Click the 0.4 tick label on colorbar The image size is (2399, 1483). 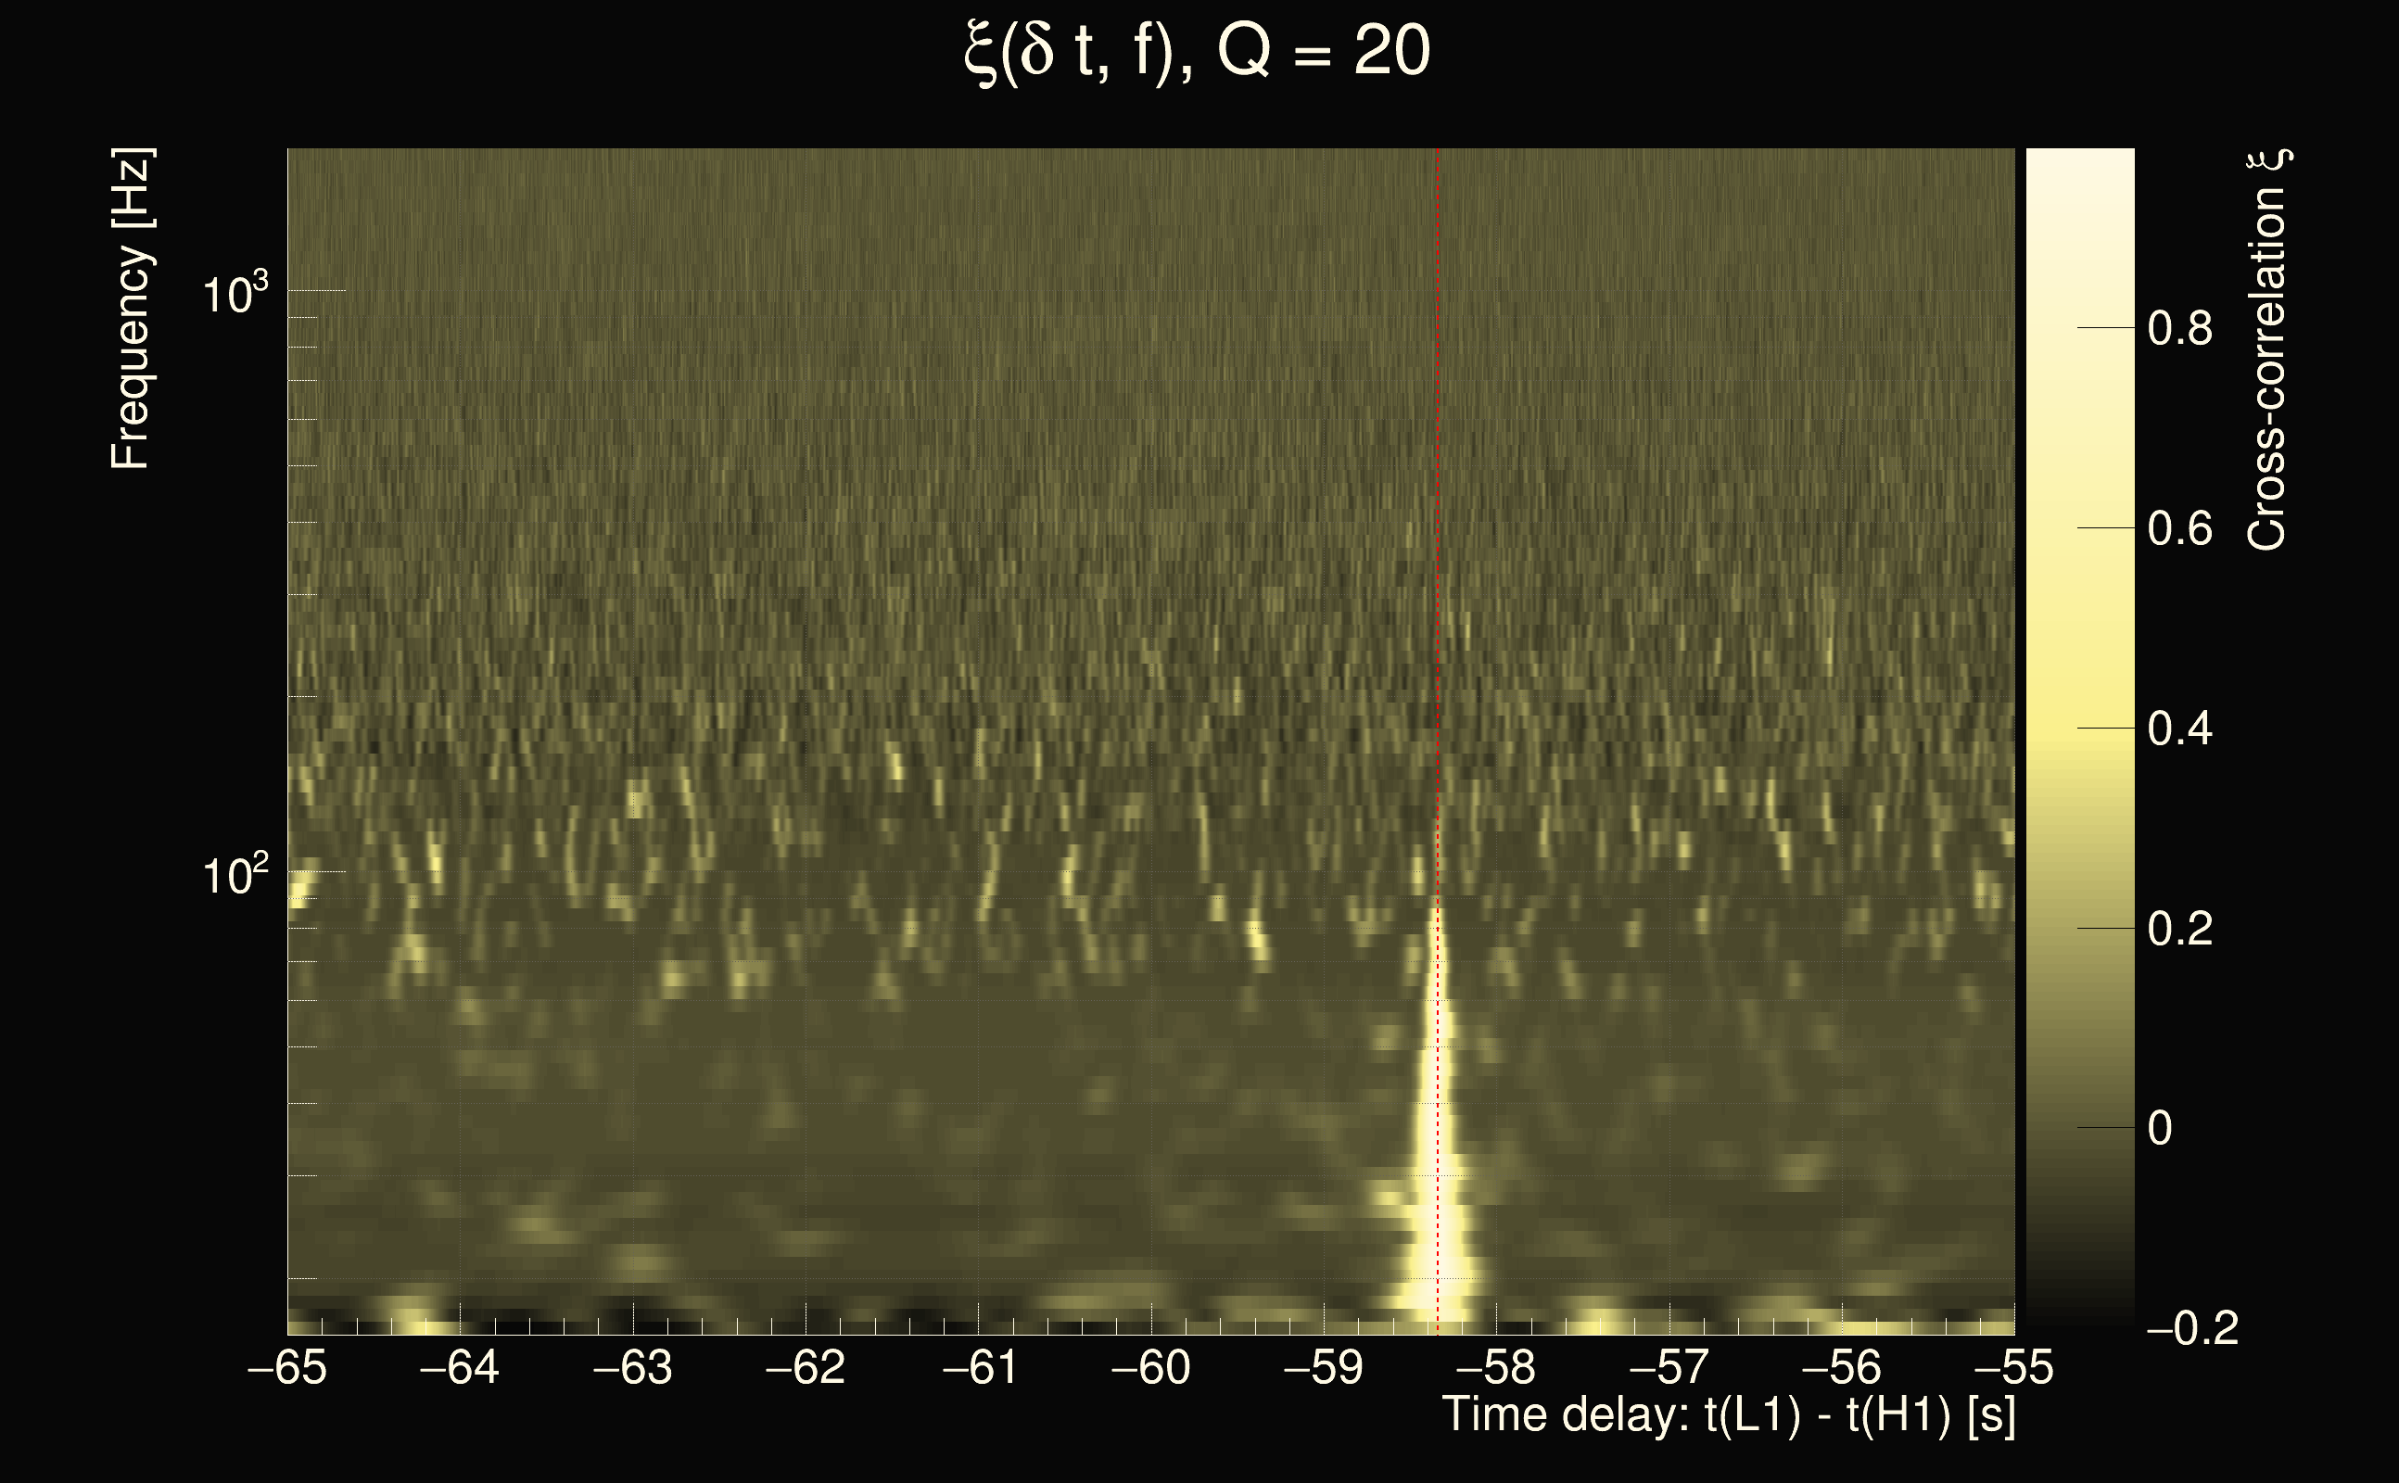pyautogui.click(x=2179, y=729)
